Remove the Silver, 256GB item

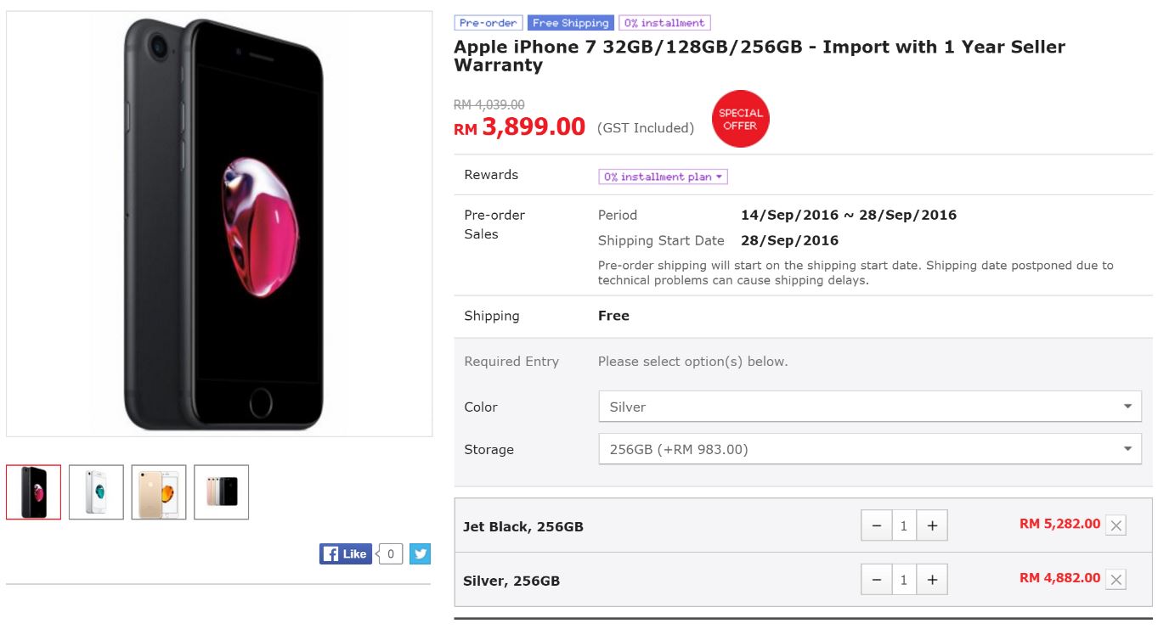click(x=1116, y=580)
